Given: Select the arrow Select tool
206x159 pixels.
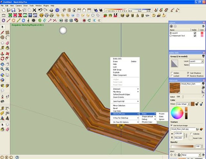Looking at the screenshot, I should [x=3, y=27].
